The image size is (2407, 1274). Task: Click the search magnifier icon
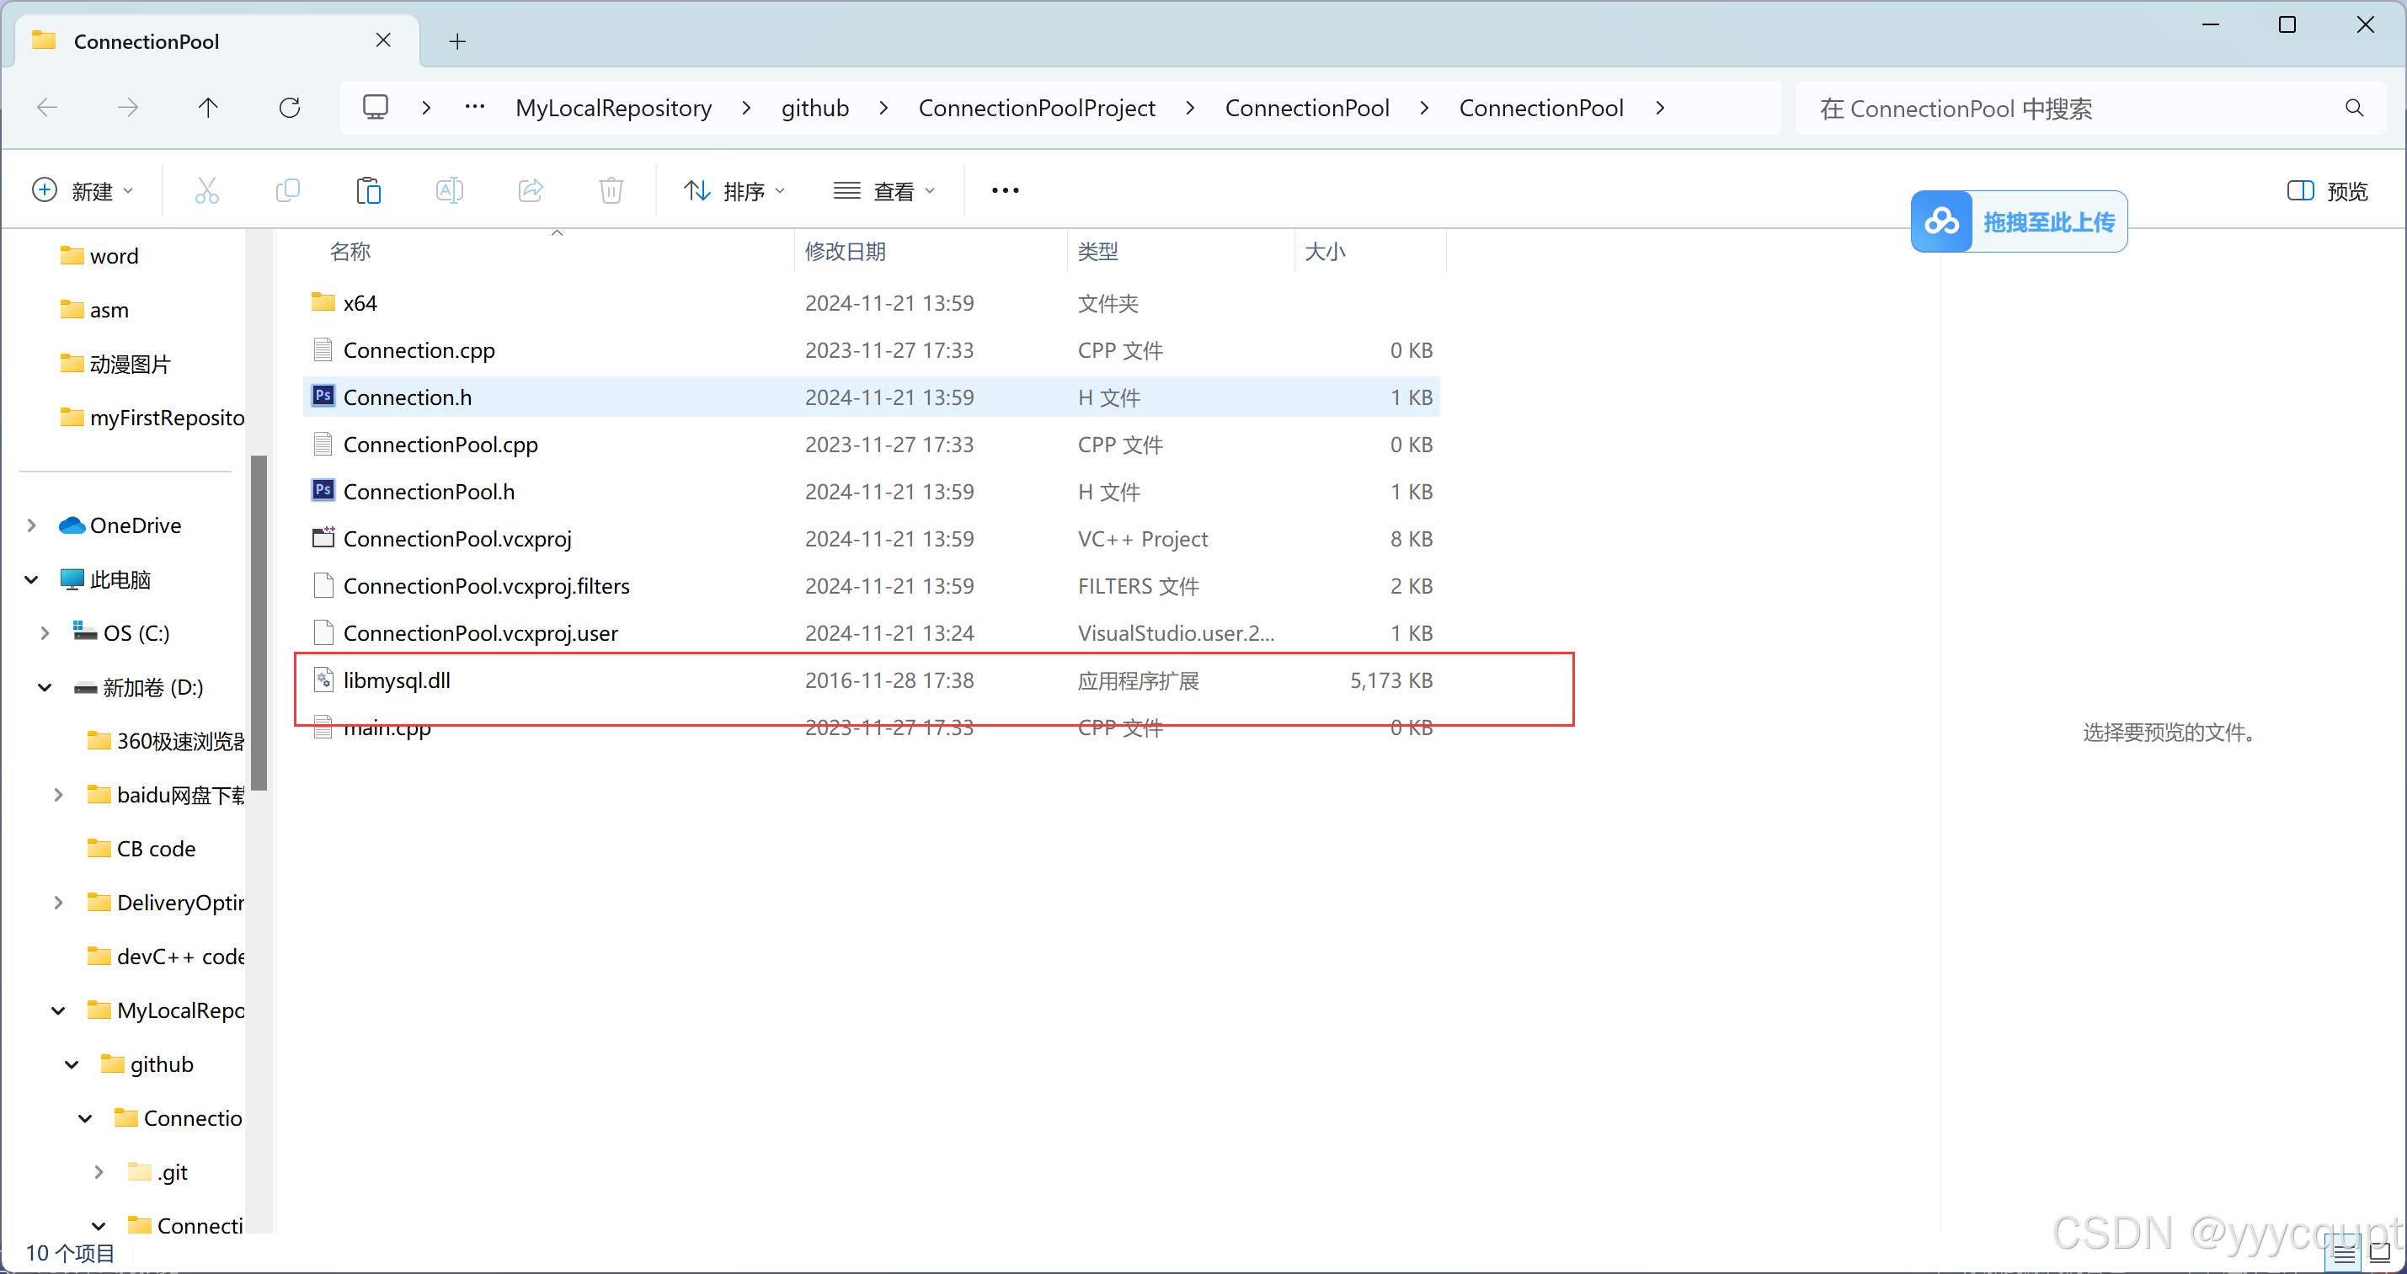click(2354, 109)
